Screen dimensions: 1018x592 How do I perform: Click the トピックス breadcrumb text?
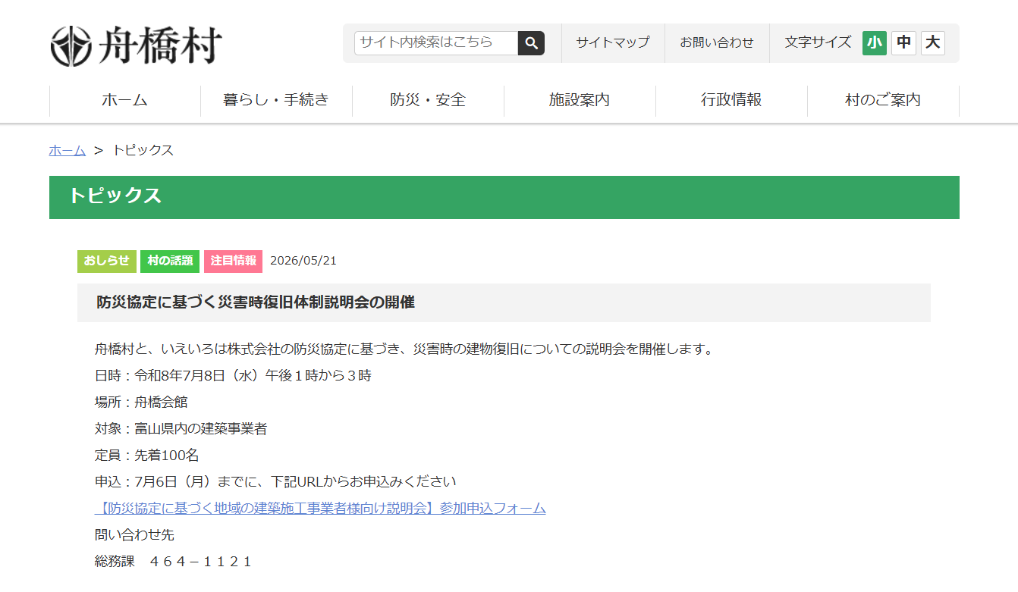[x=143, y=150]
